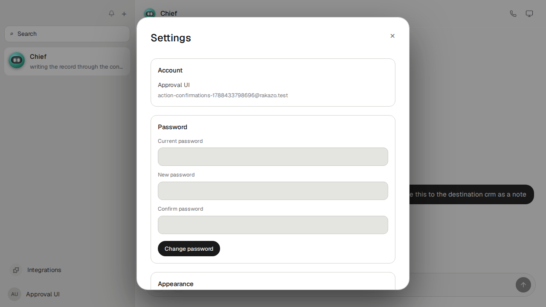
Task: Open the notifications bell icon
Action: pyautogui.click(x=111, y=14)
